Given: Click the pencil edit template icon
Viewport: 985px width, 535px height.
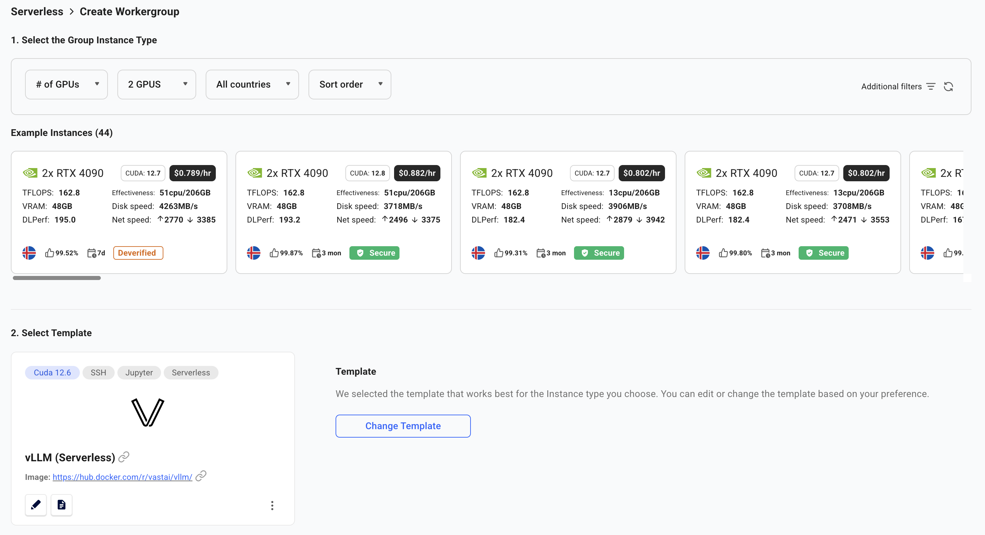Looking at the screenshot, I should [36, 505].
